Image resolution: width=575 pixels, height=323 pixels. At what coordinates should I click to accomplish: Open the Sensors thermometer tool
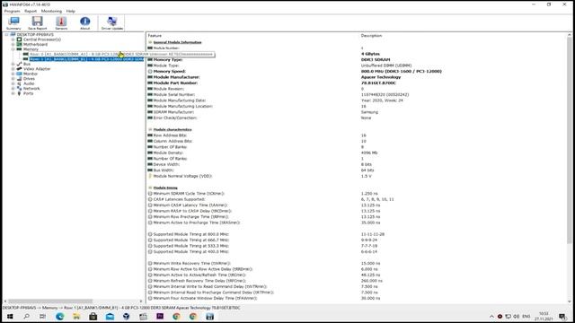click(x=61, y=23)
